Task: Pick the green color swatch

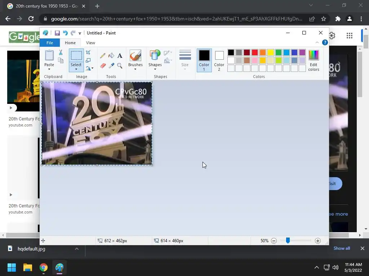Action: [279, 52]
